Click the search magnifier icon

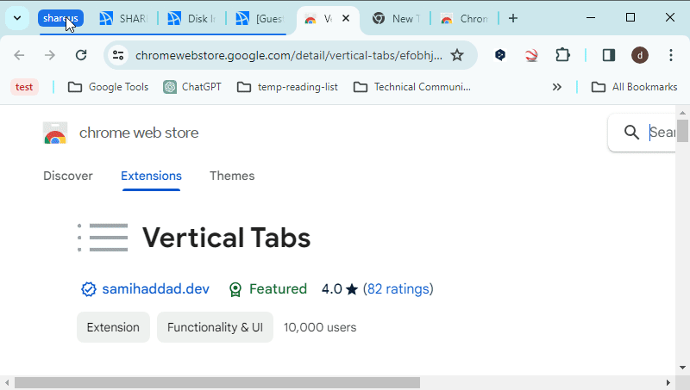coord(631,133)
